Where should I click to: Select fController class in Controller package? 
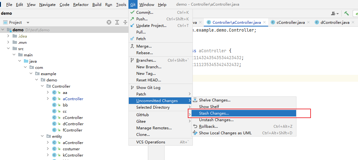[72, 130]
